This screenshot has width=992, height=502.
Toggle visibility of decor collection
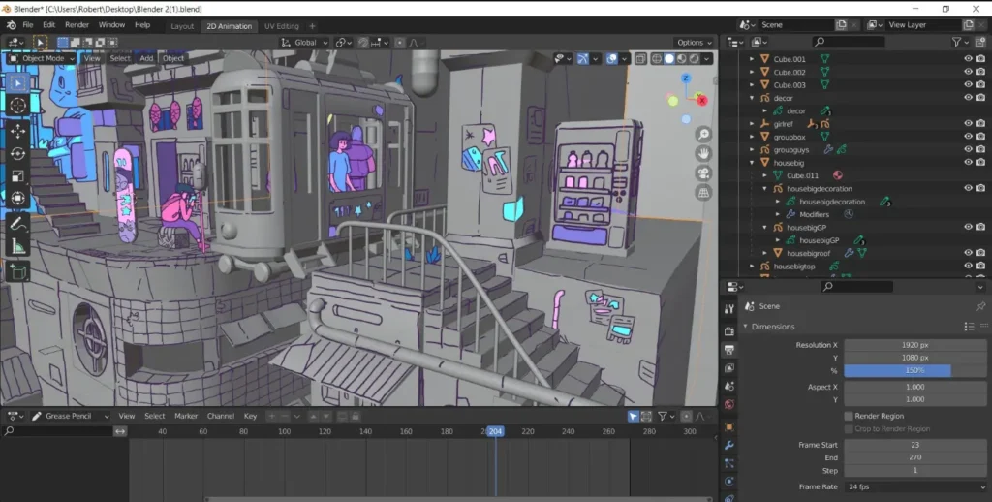point(968,98)
